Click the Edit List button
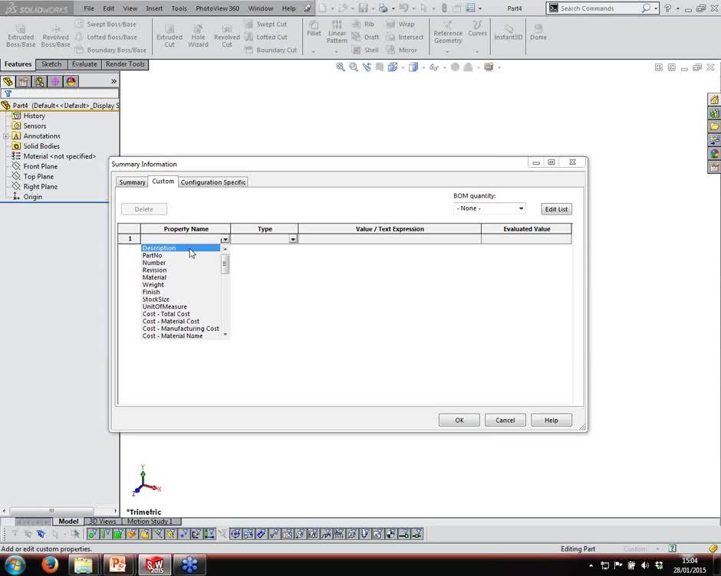Viewport: 721px width, 576px height. coord(556,209)
